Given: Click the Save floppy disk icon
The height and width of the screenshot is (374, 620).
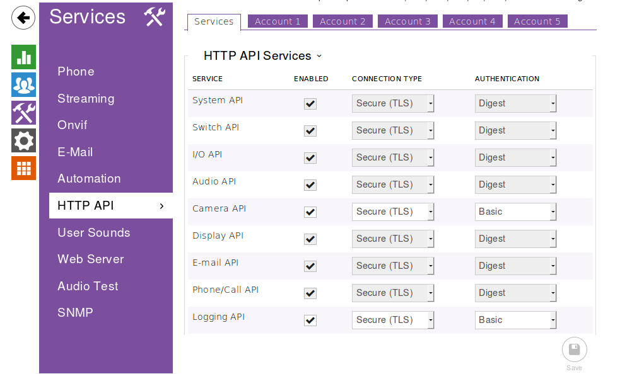Looking at the screenshot, I should tap(574, 350).
